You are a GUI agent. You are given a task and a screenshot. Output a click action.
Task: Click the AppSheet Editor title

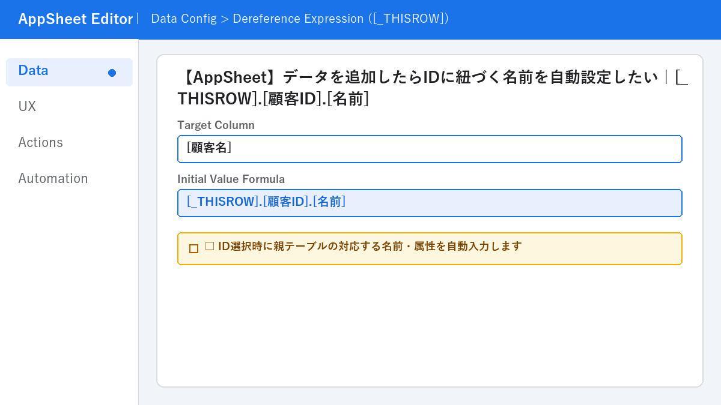(x=75, y=19)
